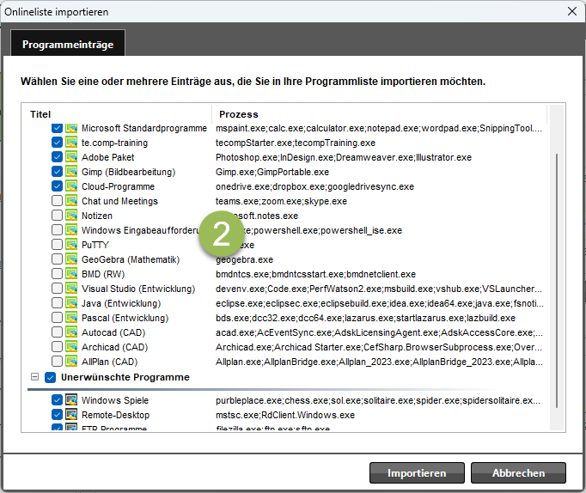Uncheck the Cloud-Programme checkbox

point(57,186)
